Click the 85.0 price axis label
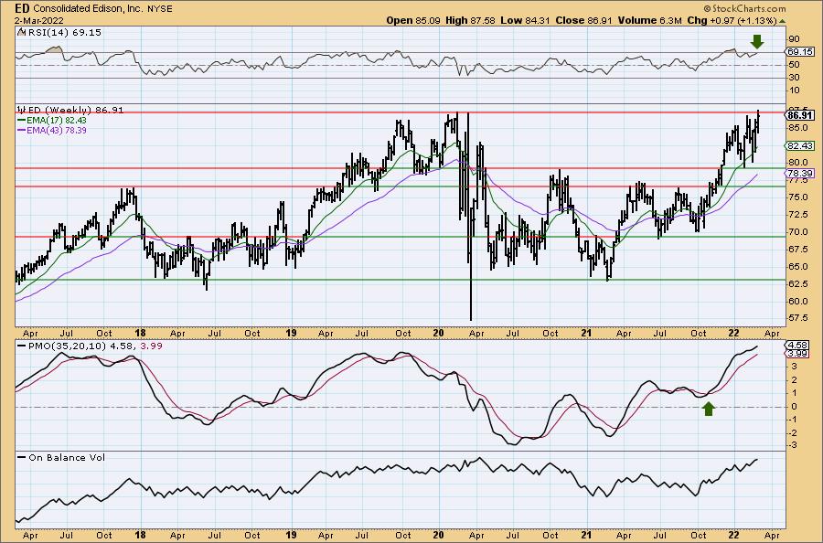Screen dimensions: 823x543 799,128
